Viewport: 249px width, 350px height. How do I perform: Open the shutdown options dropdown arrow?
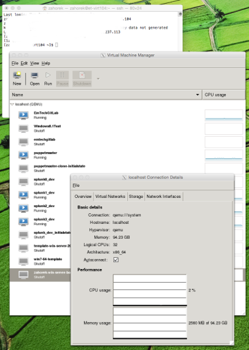[98, 79]
